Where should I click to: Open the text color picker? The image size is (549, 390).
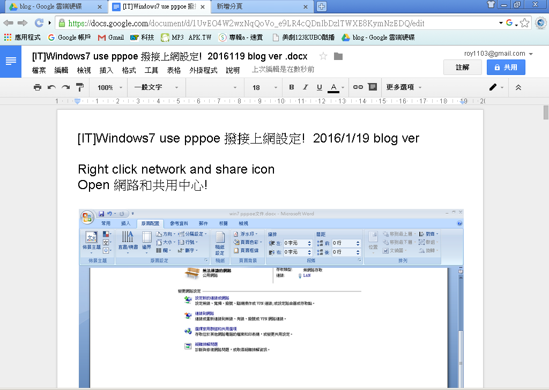(333, 87)
